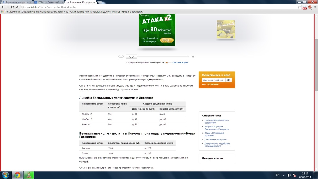This screenshot has height=179, width=318.
Task: Open Chrome from the taskbar
Action: click(x=17, y=175)
